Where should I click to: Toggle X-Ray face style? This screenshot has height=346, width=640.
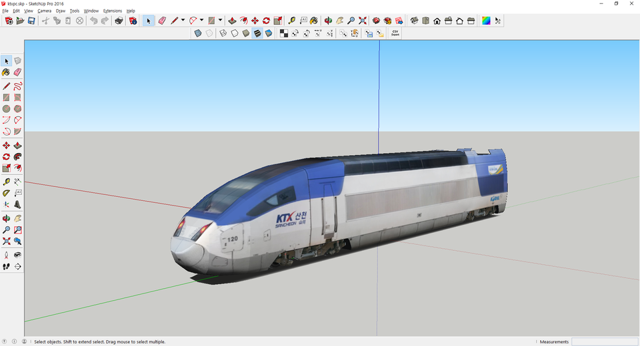click(x=198, y=33)
